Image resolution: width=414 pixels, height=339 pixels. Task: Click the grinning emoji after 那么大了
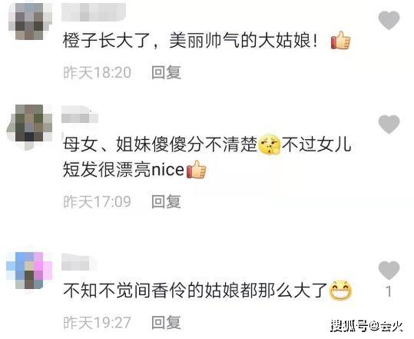pos(340,290)
